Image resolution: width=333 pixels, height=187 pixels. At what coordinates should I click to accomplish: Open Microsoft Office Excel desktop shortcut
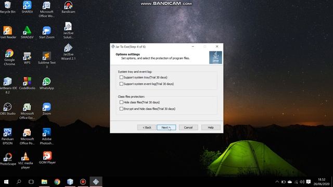click(x=27, y=111)
